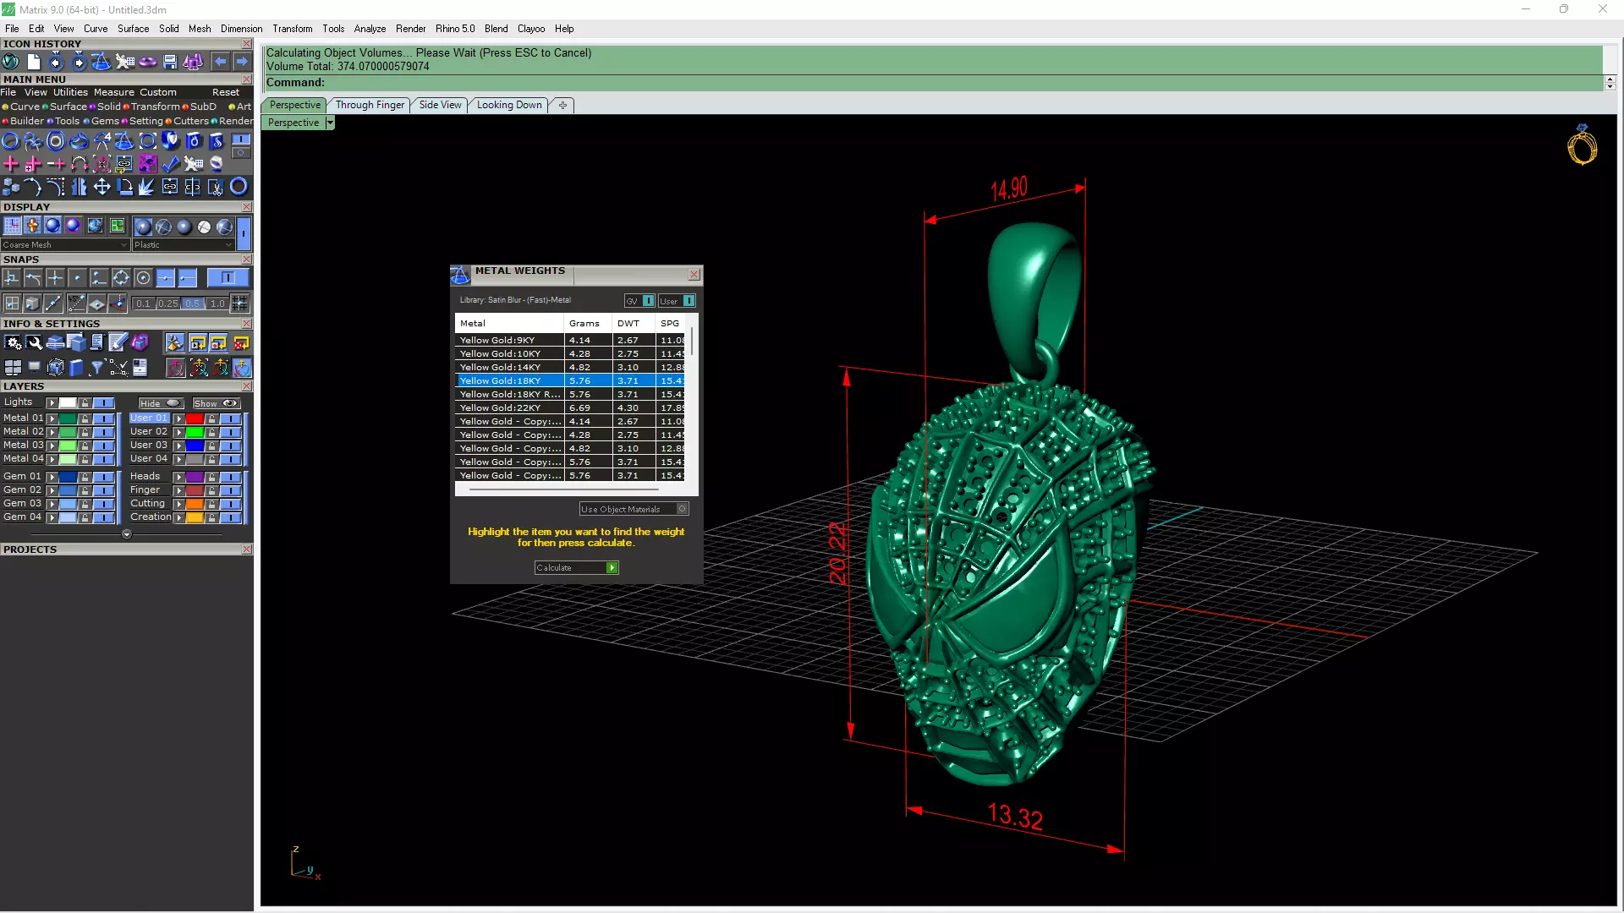Expand the Heads layer arrow

pyautogui.click(x=178, y=477)
